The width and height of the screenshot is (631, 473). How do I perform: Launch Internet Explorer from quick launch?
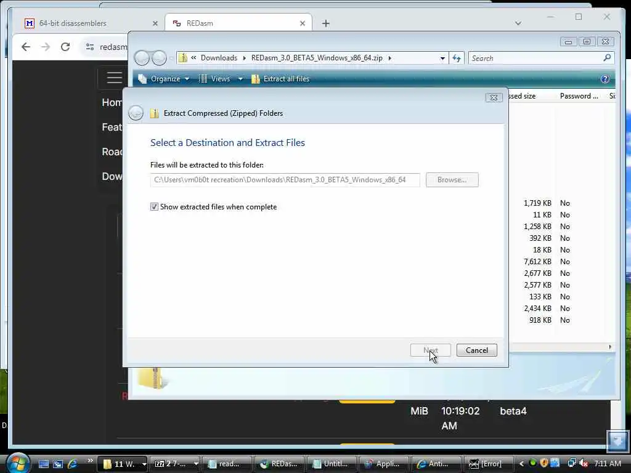pos(73,464)
